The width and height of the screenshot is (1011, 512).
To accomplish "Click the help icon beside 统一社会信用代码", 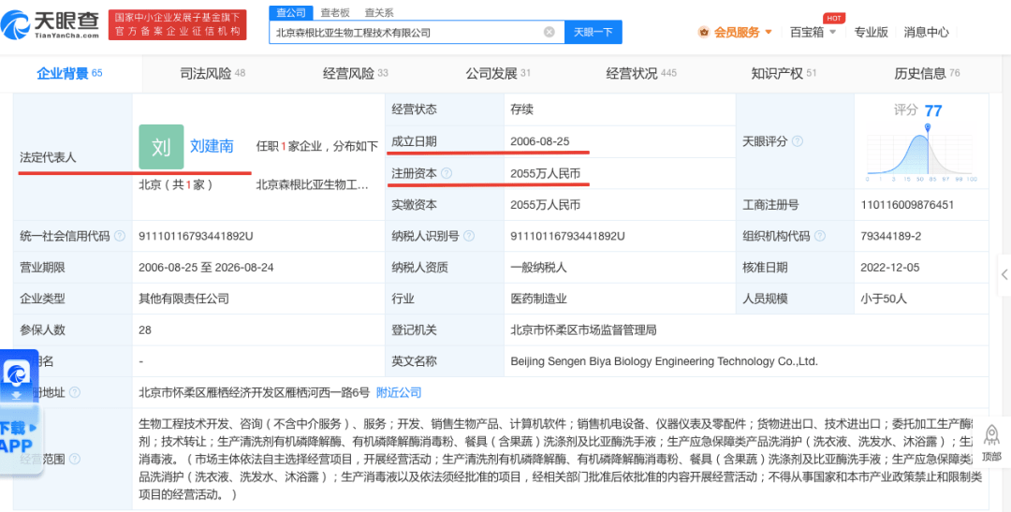I will click(x=120, y=236).
